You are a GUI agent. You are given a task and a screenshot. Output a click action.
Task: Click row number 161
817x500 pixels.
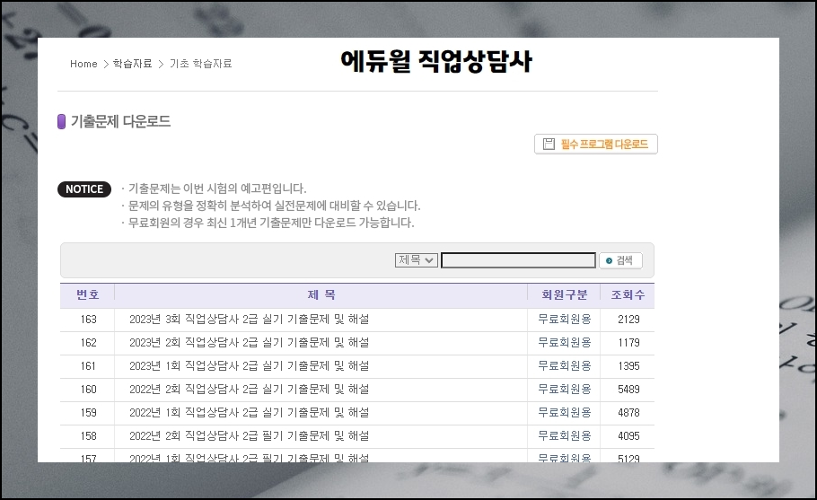(x=89, y=366)
